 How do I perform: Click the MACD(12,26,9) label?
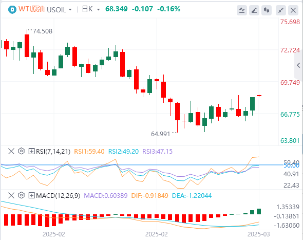(x=58, y=195)
